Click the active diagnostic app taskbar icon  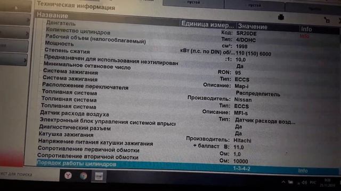[x=99, y=177]
